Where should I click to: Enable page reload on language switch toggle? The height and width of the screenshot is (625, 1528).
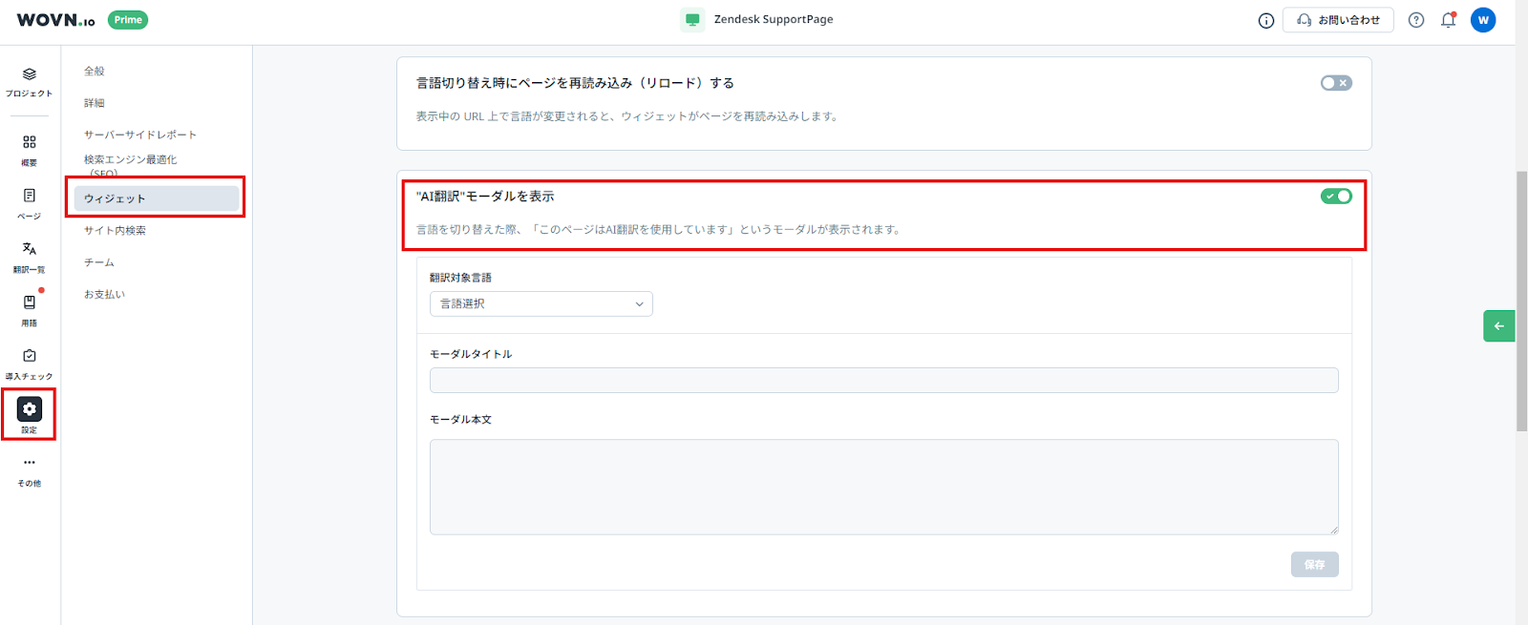coord(1335,83)
